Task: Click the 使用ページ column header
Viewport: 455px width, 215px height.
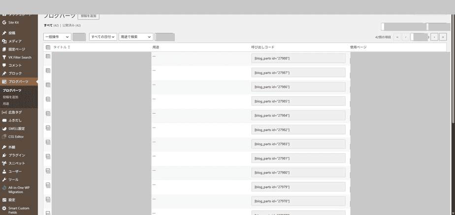Action: click(358, 47)
